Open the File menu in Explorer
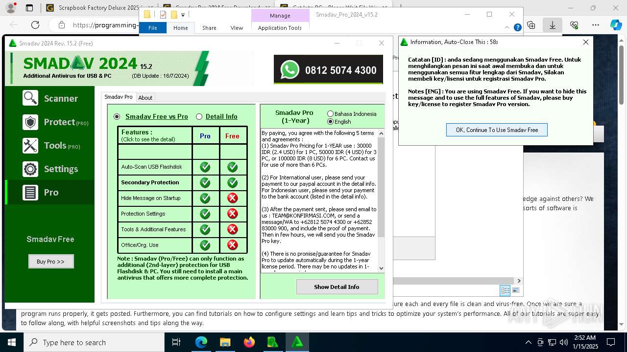Viewport: 627px width, 352px height. click(x=153, y=28)
